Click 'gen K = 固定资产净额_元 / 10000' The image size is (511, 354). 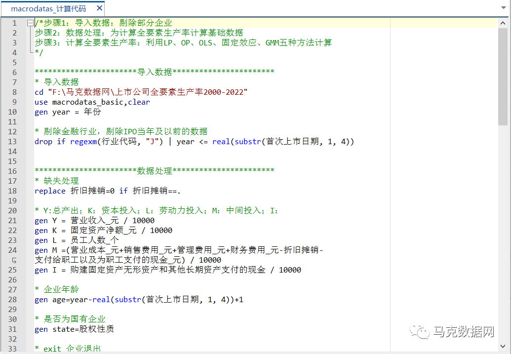[x=103, y=231]
